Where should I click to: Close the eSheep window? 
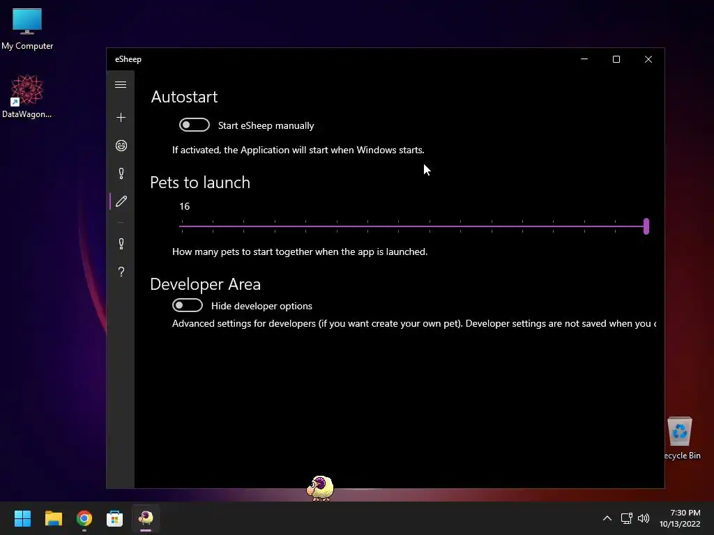648,59
